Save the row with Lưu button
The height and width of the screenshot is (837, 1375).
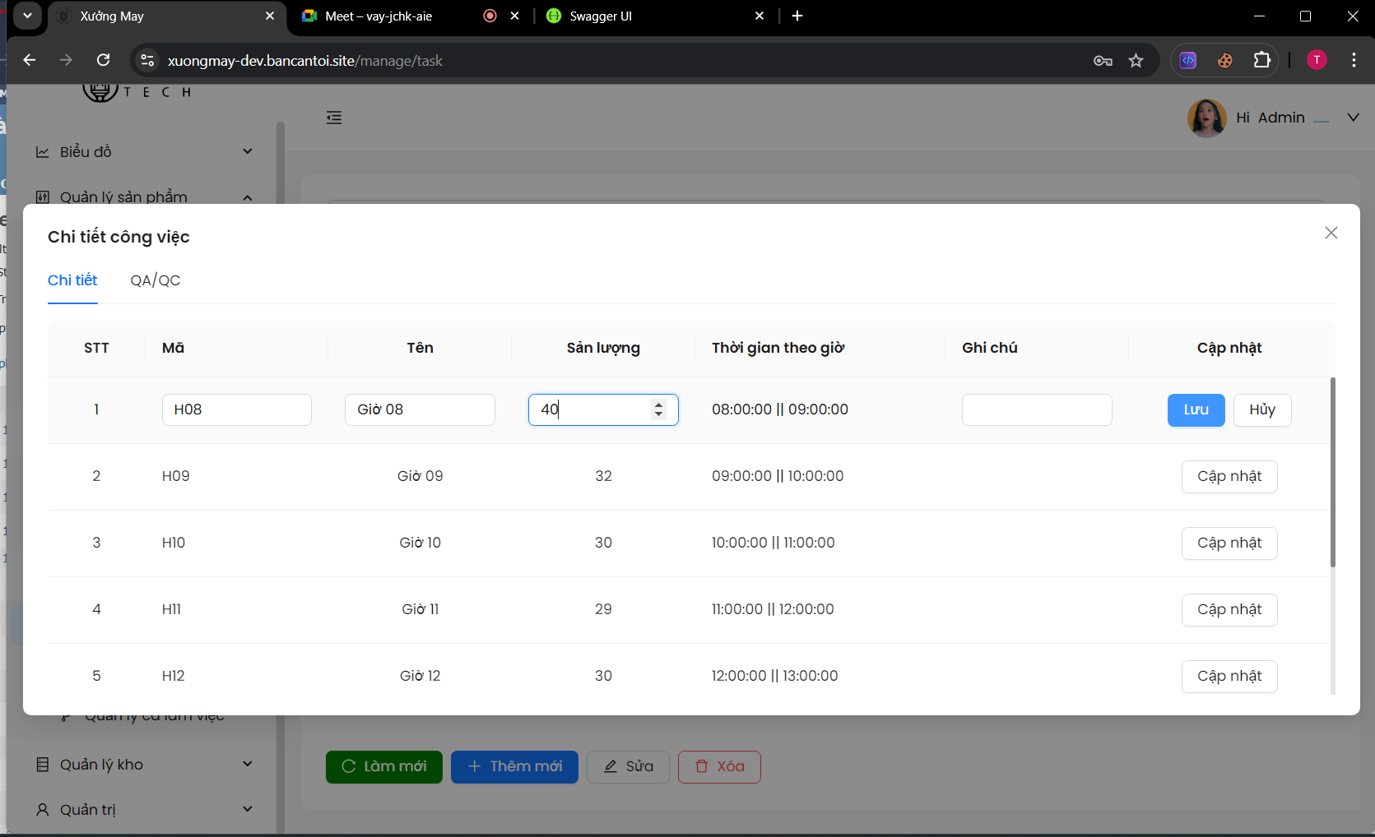pos(1196,409)
